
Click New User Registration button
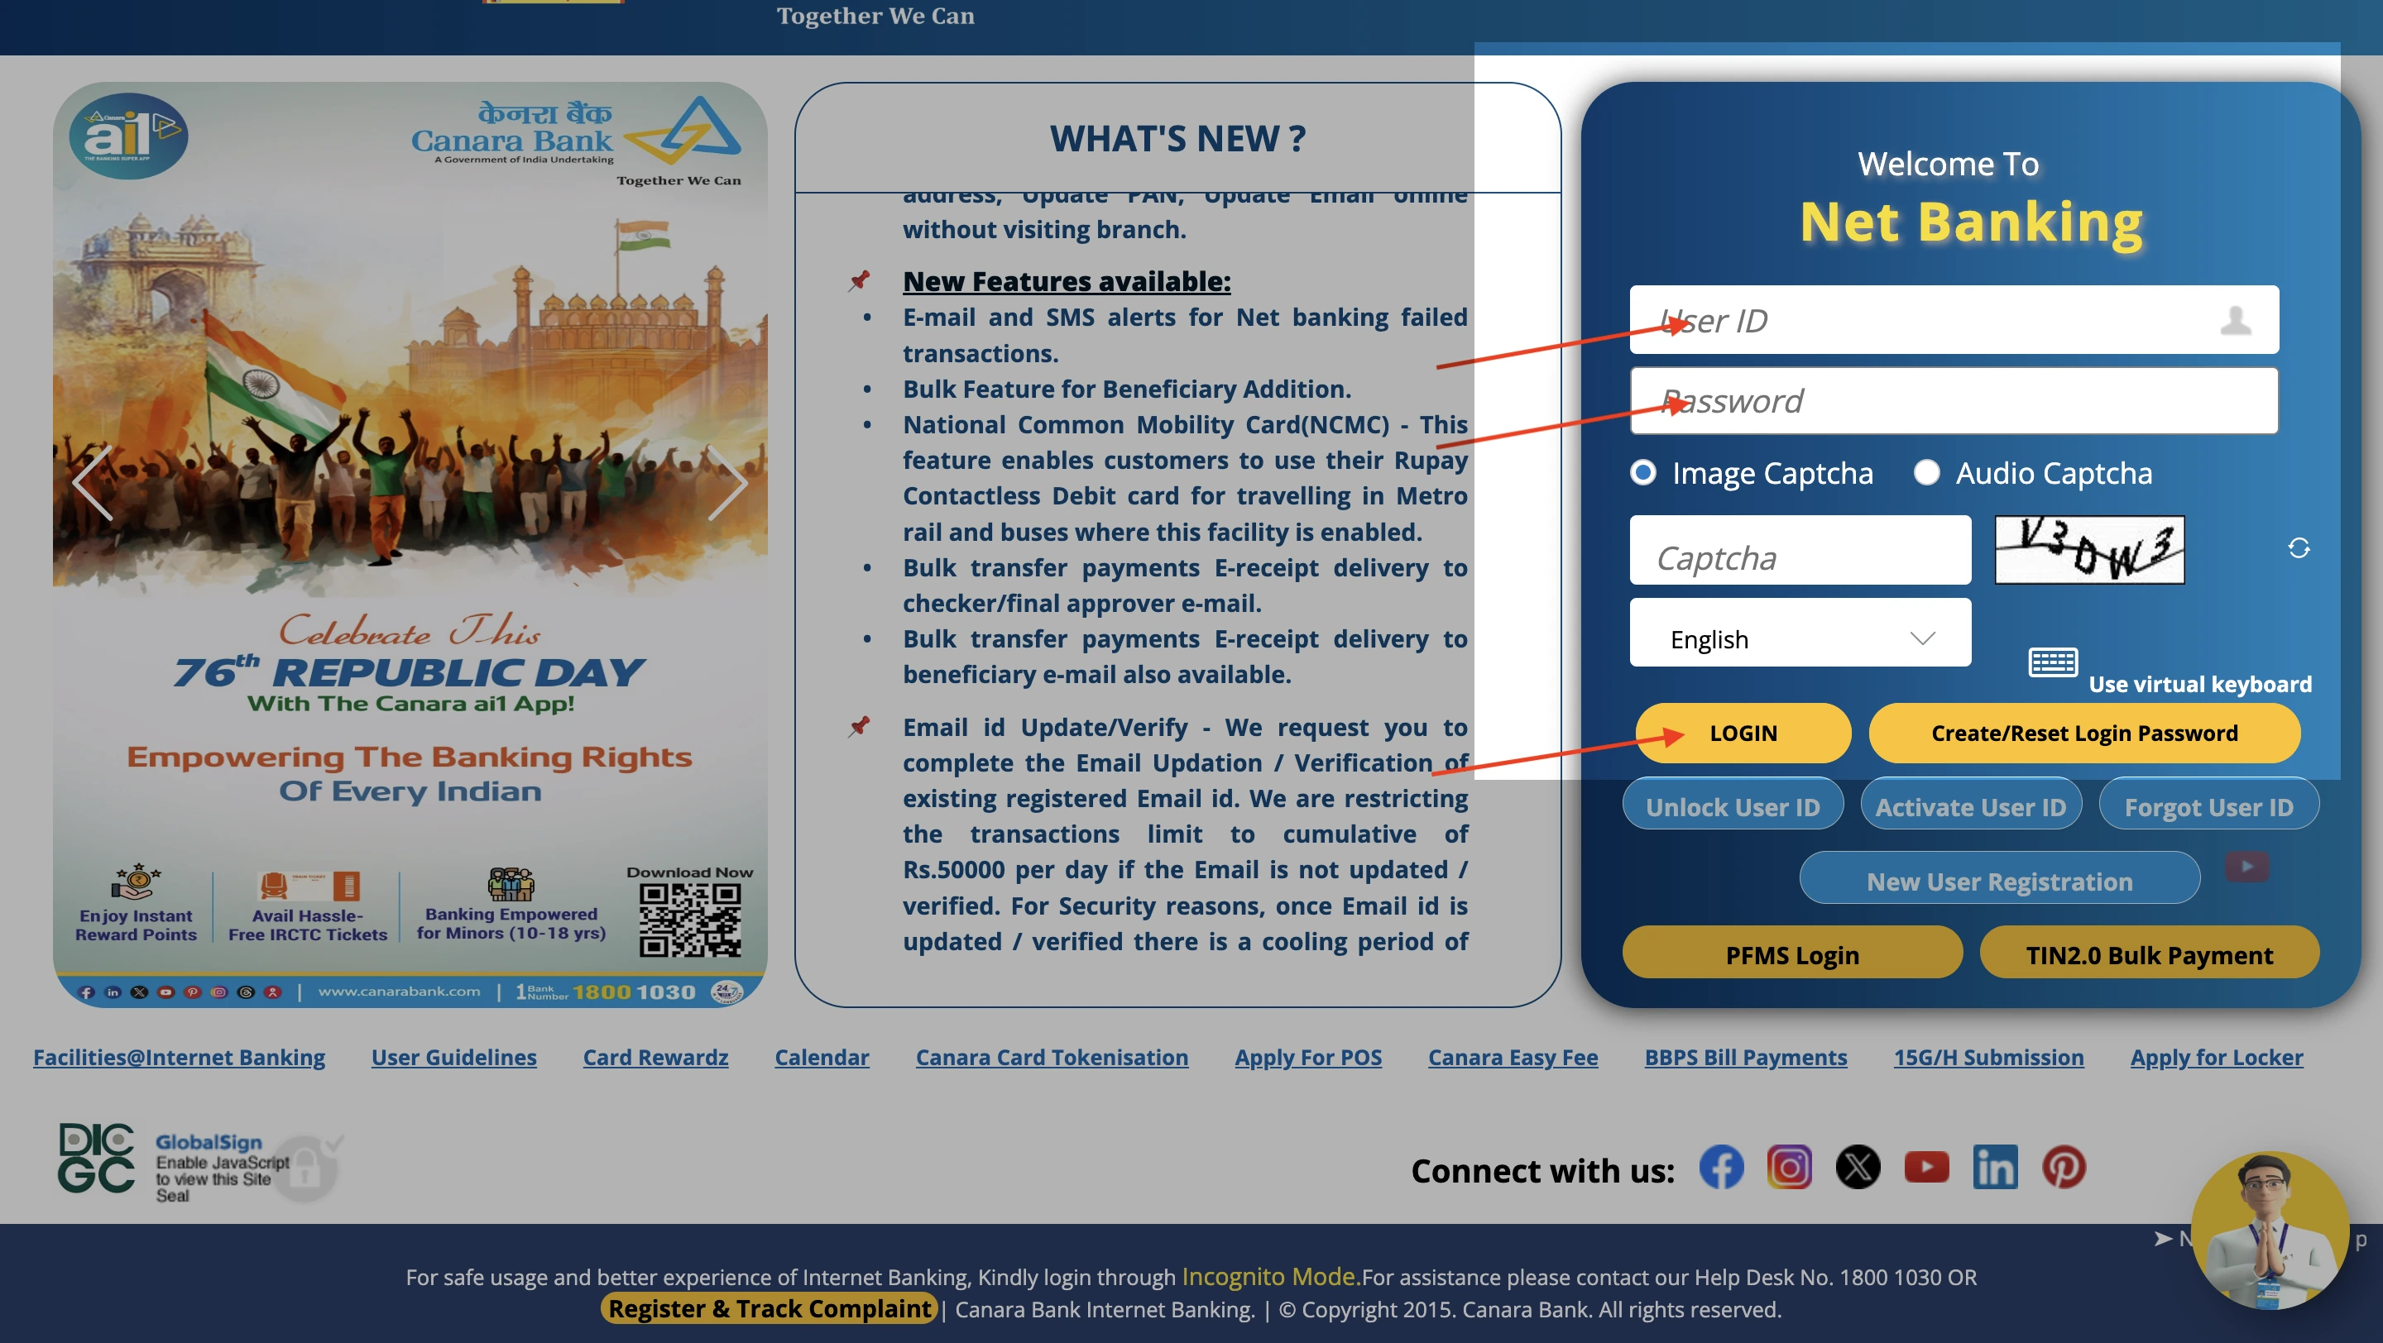[1998, 880]
